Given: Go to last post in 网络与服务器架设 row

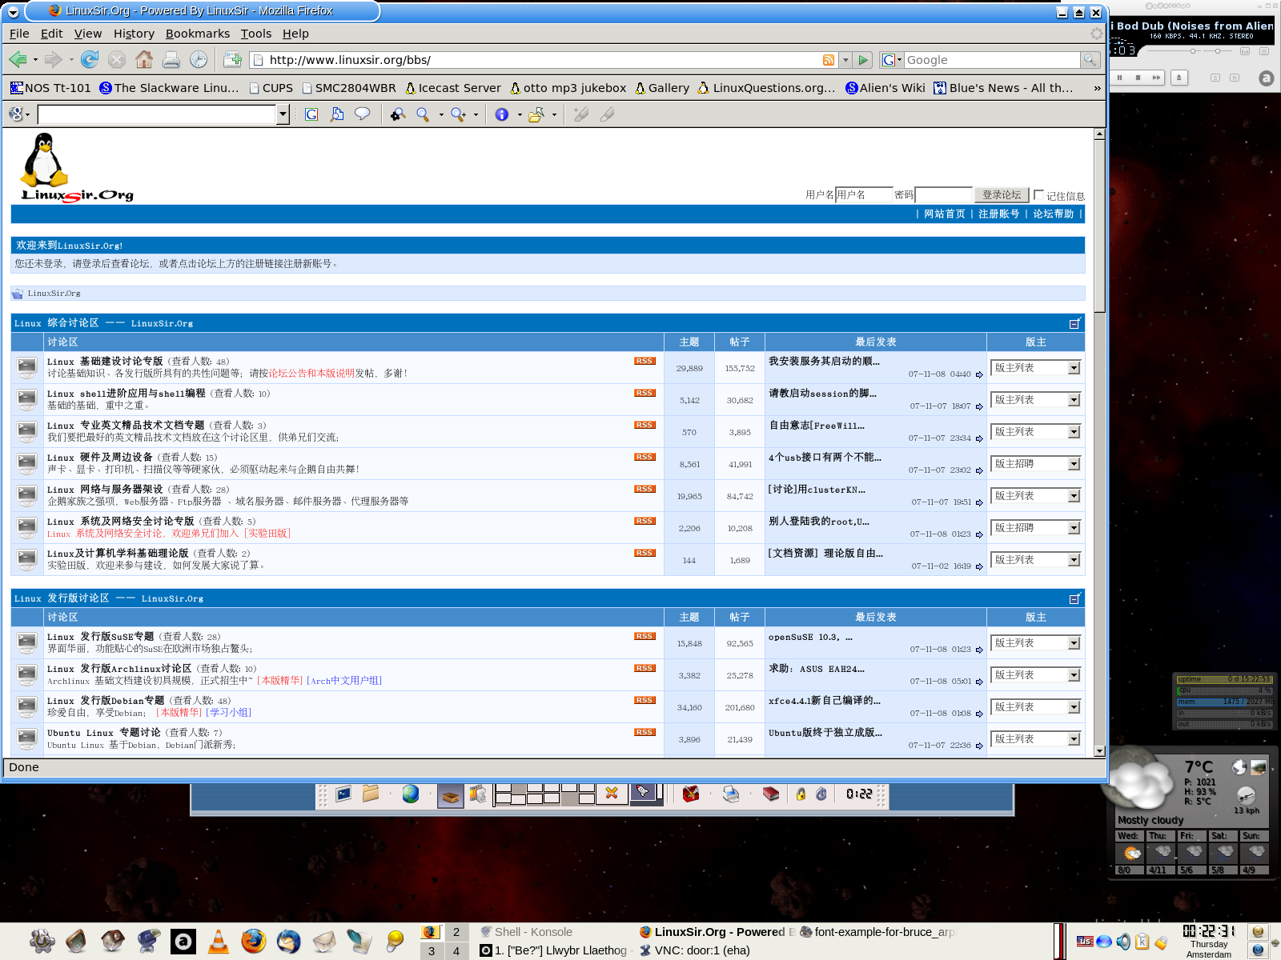Looking at the screenshot, I should [978, 502].
